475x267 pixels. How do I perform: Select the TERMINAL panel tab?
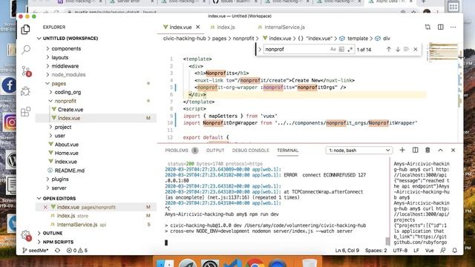(x=287, y=151)
